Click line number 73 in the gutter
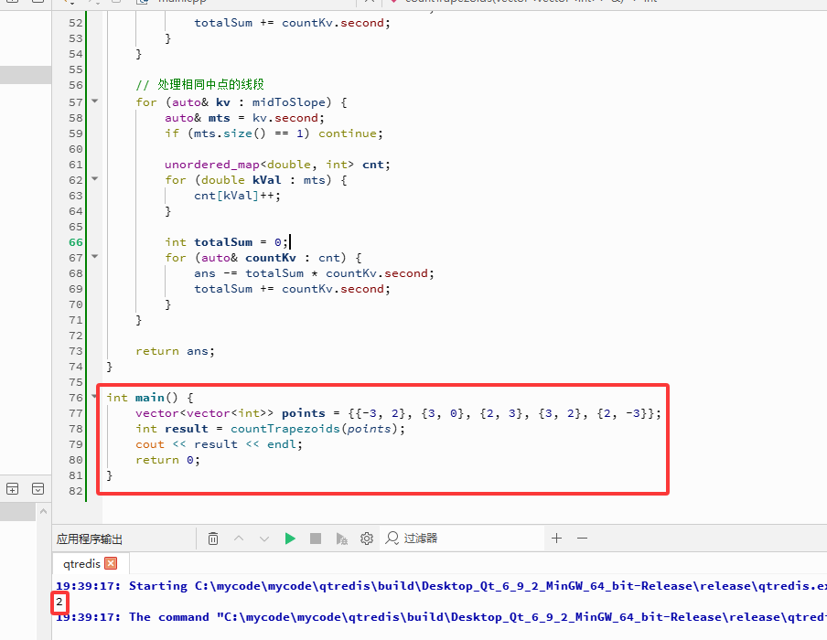 tap(76, 351)
